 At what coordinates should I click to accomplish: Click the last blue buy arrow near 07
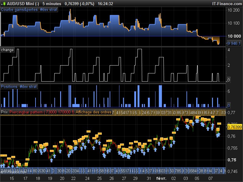point(219,134)
